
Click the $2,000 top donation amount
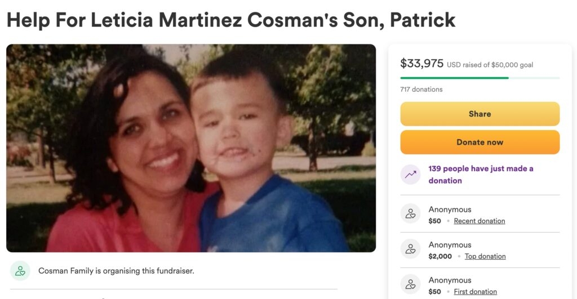pyautogui.click(x=440, y=256)
